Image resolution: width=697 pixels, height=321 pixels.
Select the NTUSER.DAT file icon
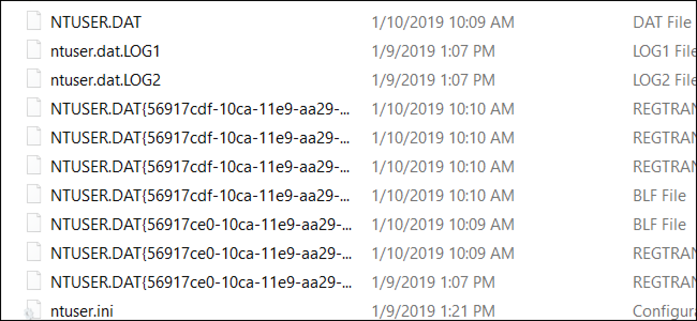click(34, 22)
